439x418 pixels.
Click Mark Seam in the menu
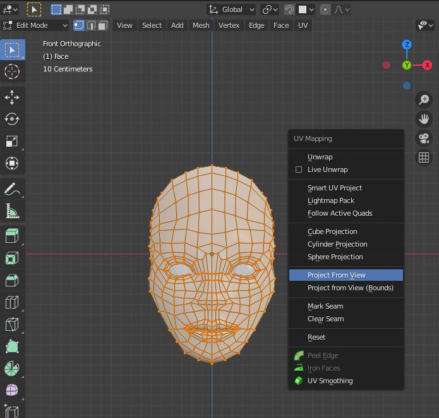point(325,306)
